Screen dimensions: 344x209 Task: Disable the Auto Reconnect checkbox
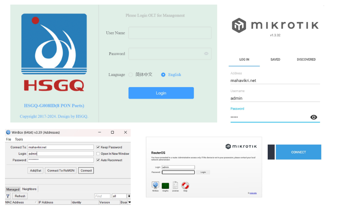[x=98, y=160]
